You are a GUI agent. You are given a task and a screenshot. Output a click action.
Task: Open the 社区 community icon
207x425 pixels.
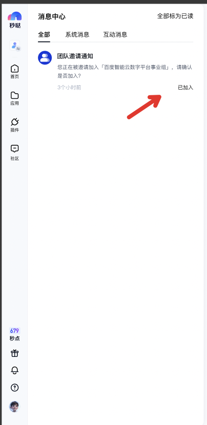coord(15,153)
